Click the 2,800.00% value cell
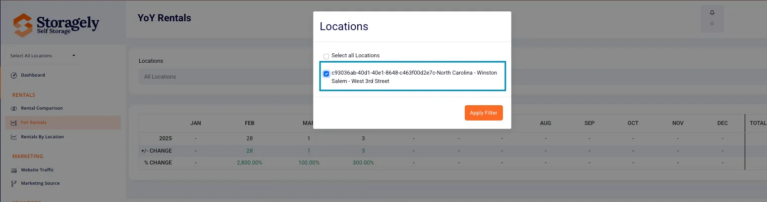 click(x=250, y=162)
